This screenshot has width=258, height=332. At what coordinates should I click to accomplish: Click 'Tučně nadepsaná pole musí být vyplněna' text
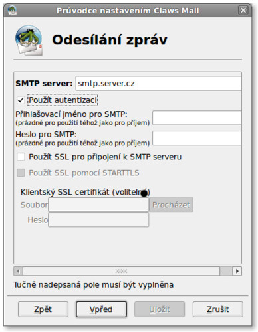point(93,285)
